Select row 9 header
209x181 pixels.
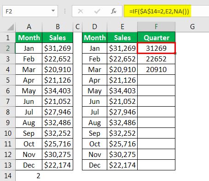point(8,122)
